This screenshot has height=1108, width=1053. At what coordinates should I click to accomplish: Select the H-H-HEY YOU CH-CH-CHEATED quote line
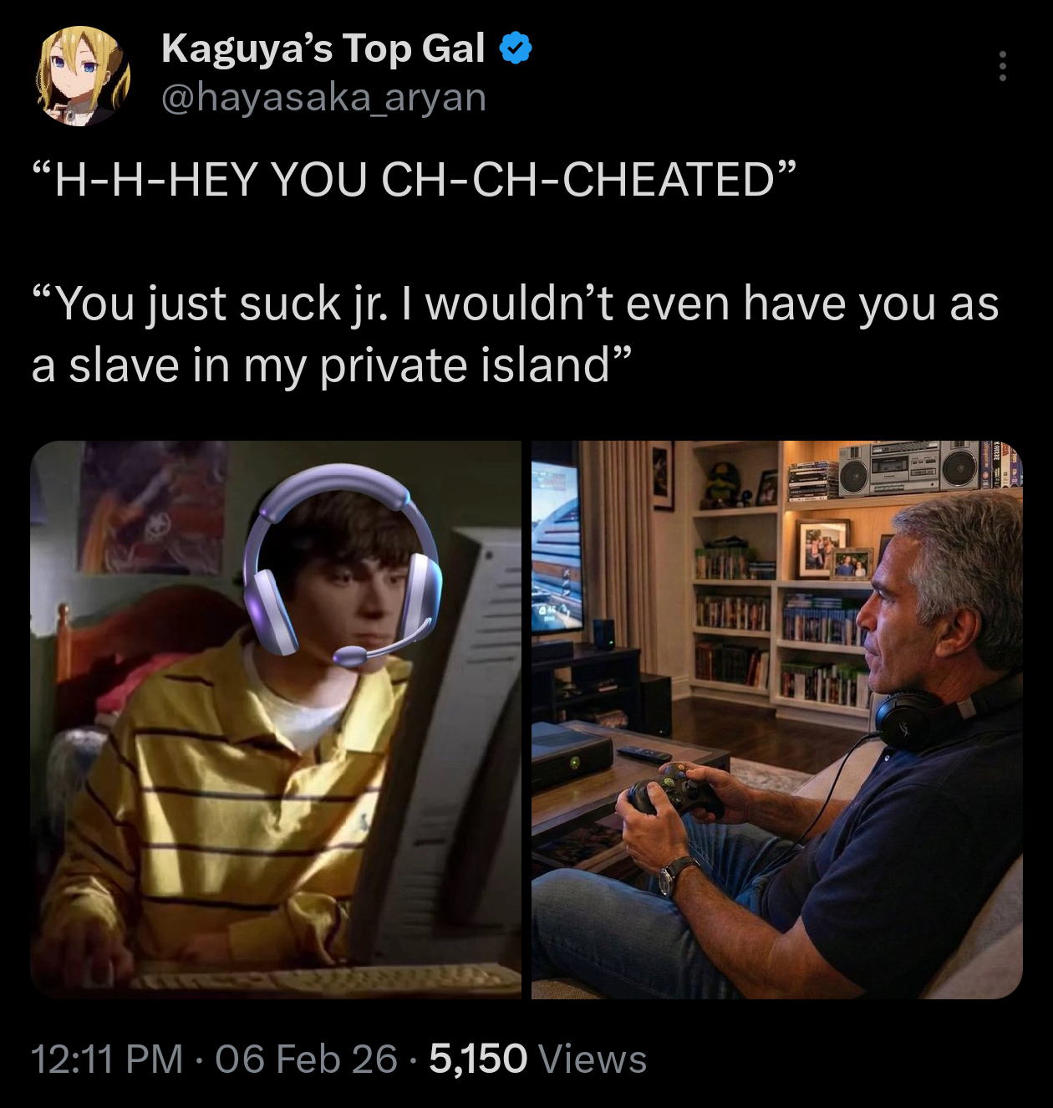(415, 180)
